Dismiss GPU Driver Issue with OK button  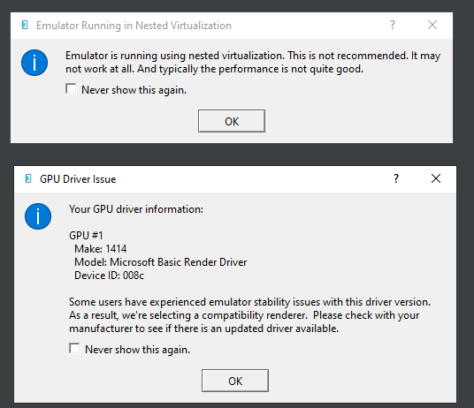pos(235,381)
